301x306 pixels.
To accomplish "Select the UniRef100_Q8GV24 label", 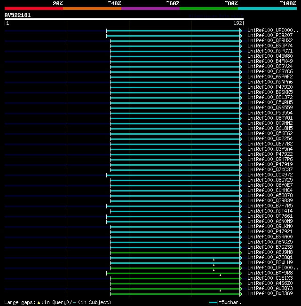I will click(x=270, y=66).
